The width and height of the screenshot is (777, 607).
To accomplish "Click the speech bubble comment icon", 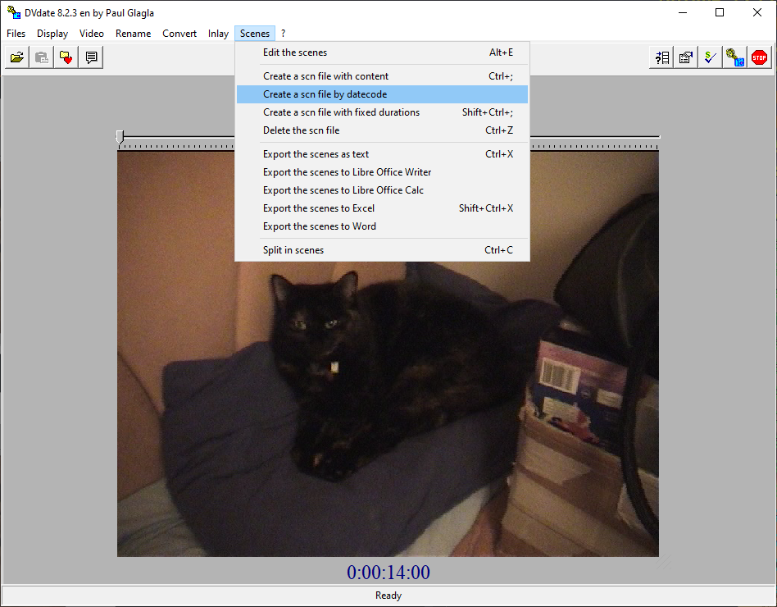I will tap(91, 57).
